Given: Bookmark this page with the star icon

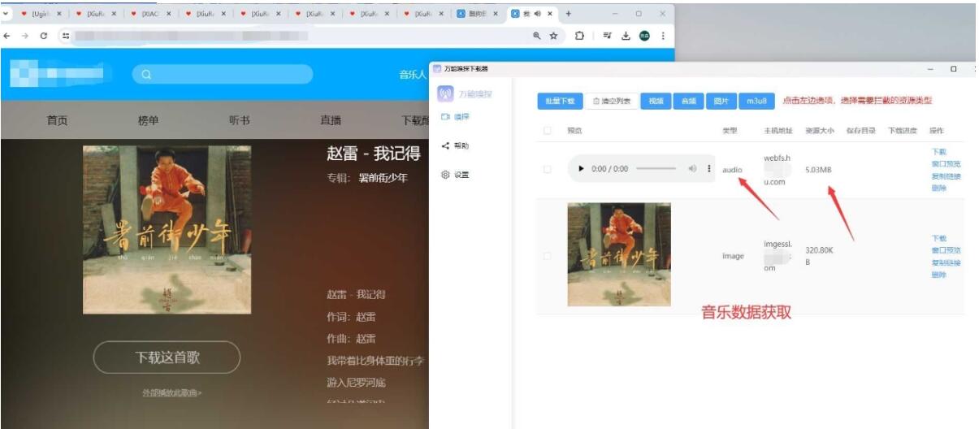Looking at the screenshot, I should [553, 36].
